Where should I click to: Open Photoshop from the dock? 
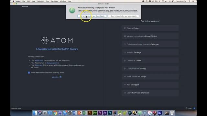[110, 113]
